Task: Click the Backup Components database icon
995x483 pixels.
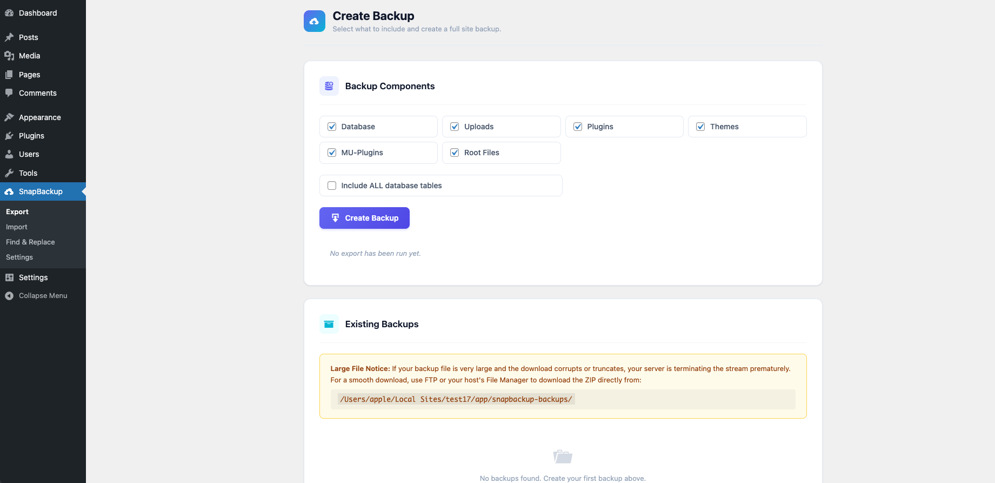Action: click(x=329, y=86)
